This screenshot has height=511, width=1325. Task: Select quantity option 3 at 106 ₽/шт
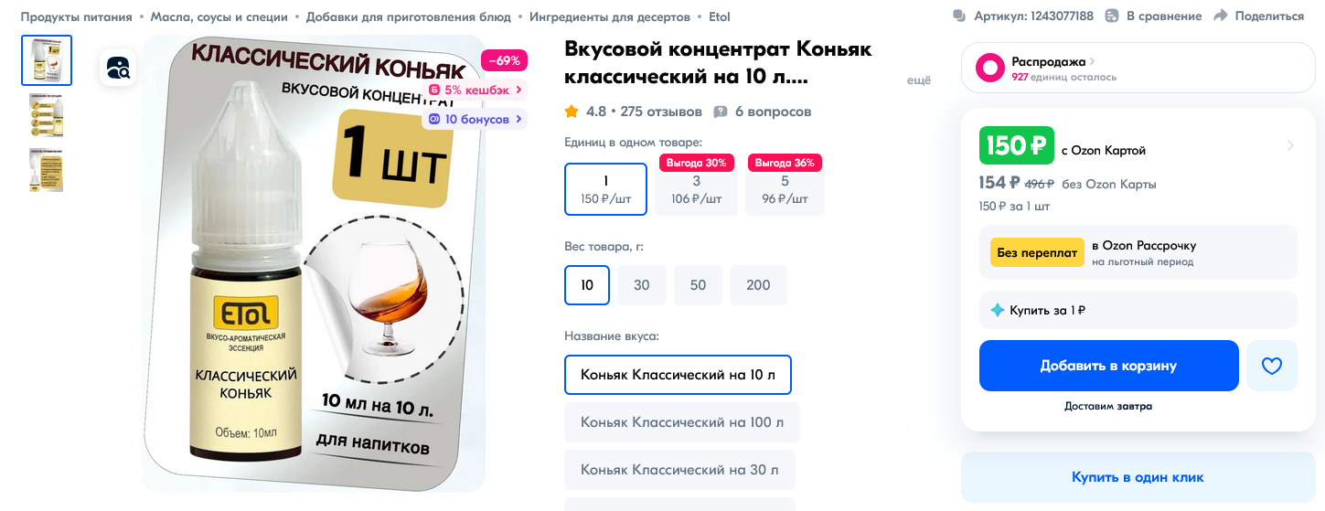coord(697,189)
